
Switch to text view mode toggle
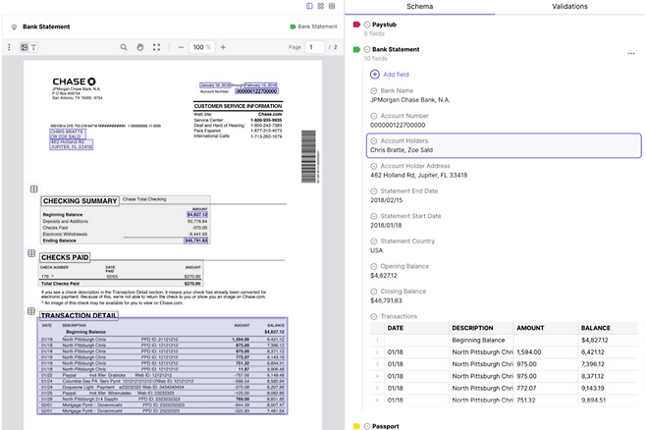coord(33,47)
